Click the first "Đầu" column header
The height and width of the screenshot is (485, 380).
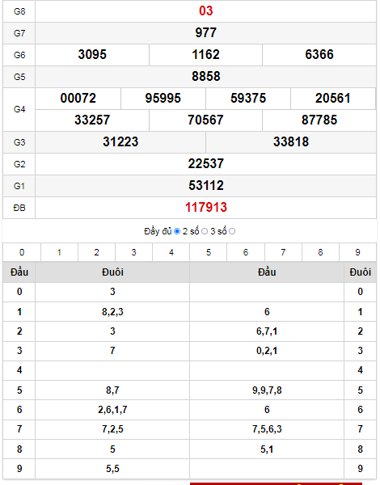19,272
